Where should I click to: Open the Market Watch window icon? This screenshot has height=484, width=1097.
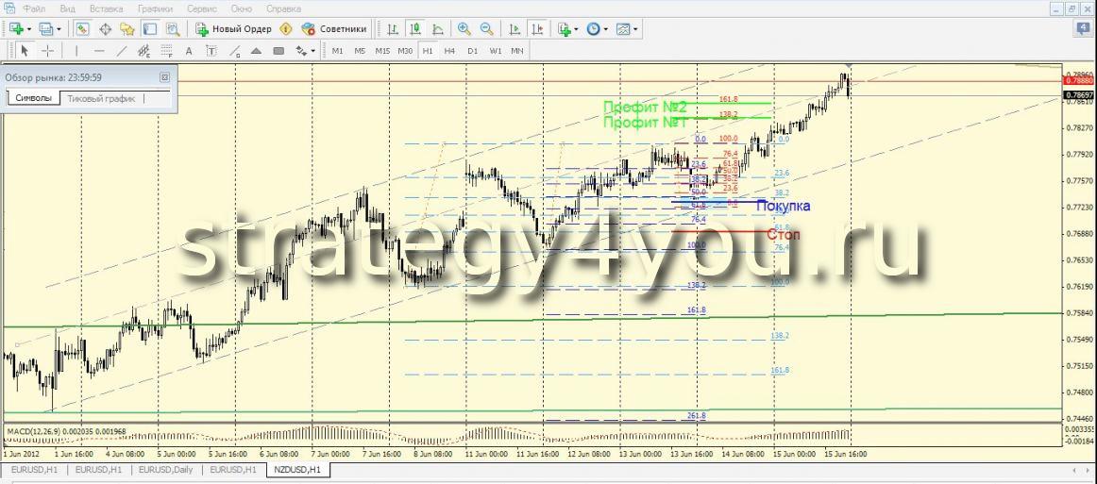[x=82, y=29]
